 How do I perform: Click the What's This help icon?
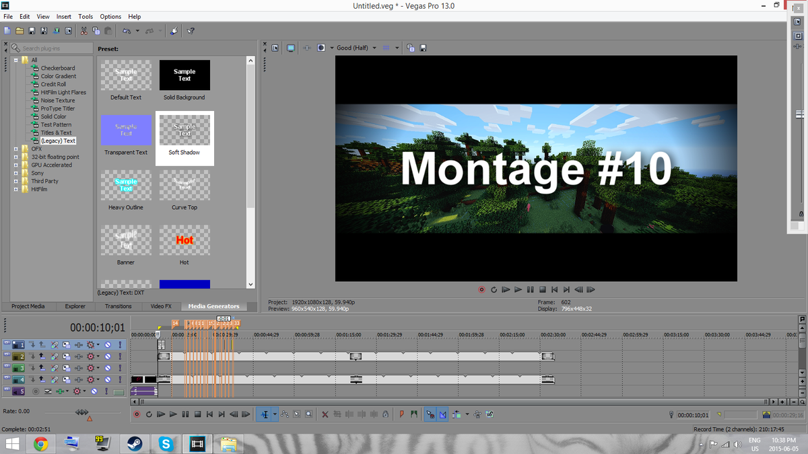pyautogui.click(x=191, y=31)
